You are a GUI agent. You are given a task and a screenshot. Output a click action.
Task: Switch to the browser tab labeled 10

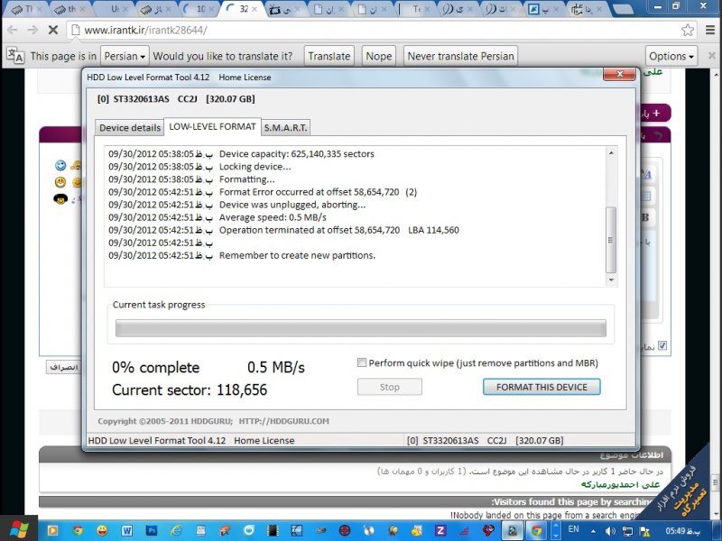pyautogui.click(x=199, y=9)
